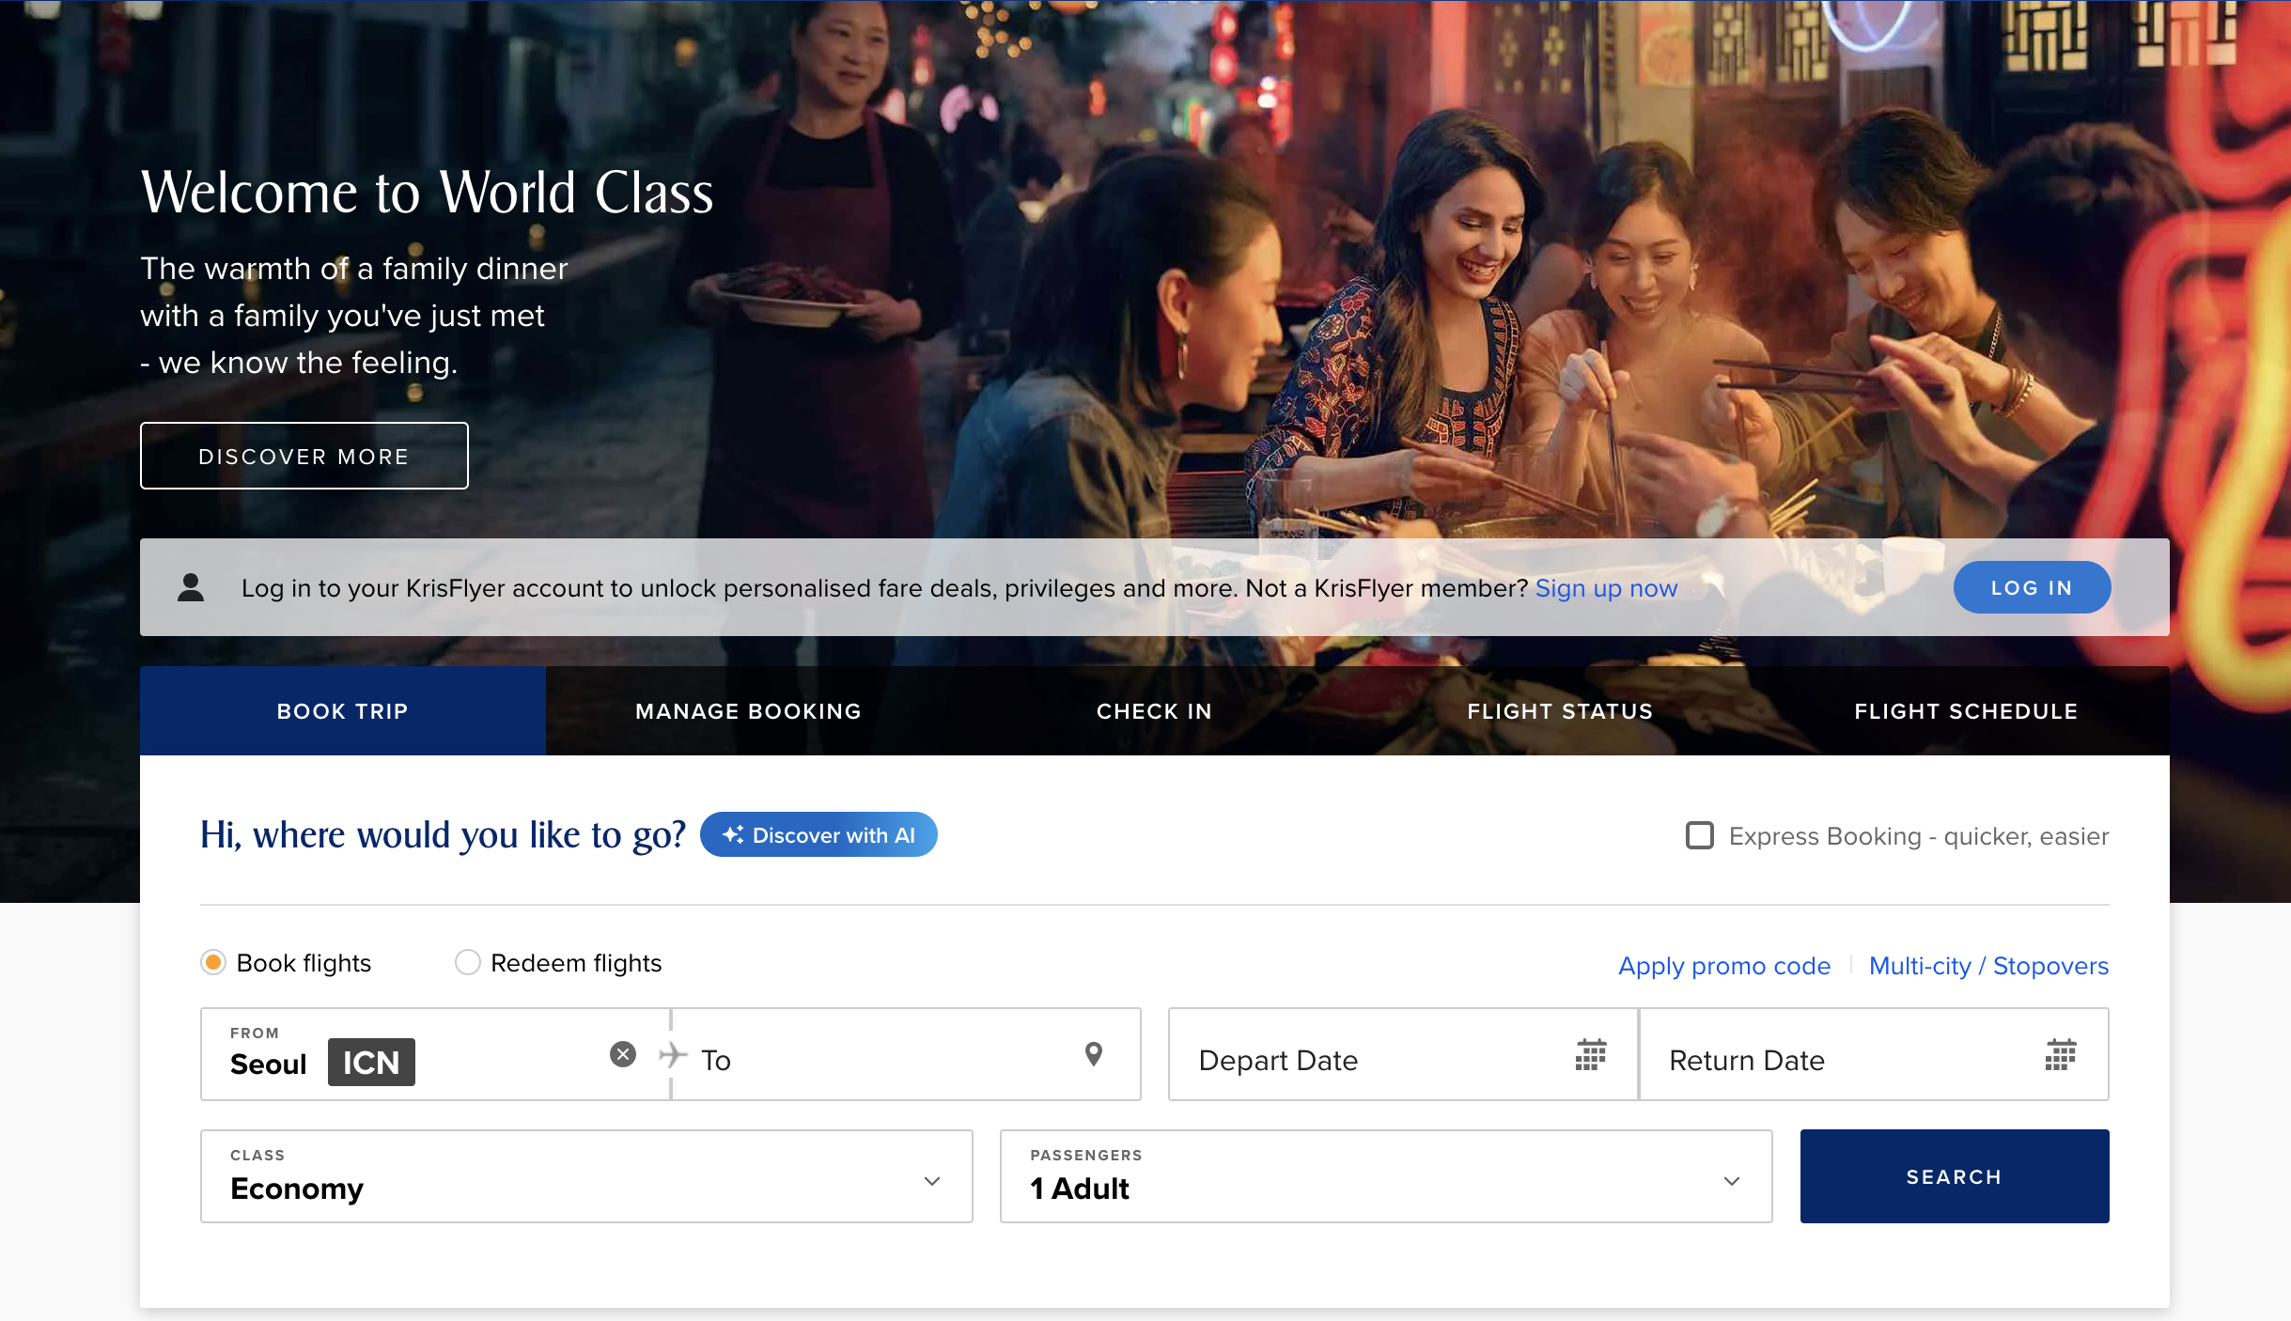2291x1321 pixels.
Task: Click the Discover with AI sparkle button
Action: 818,834
